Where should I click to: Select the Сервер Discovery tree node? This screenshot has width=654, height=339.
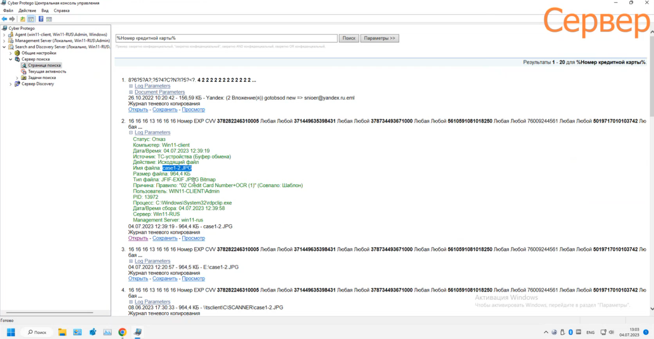pos(38,84)
